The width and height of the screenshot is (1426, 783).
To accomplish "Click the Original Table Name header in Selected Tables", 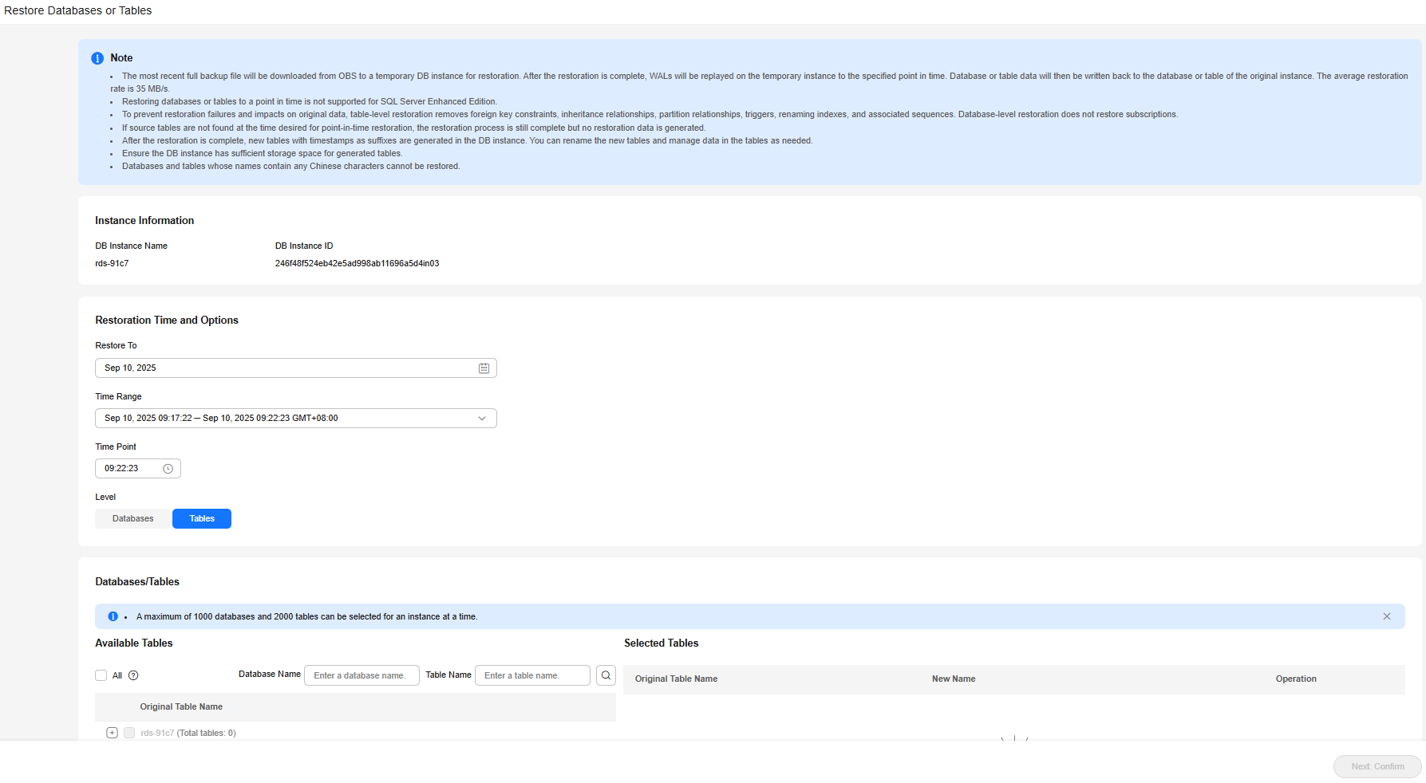I will (676, 679).
